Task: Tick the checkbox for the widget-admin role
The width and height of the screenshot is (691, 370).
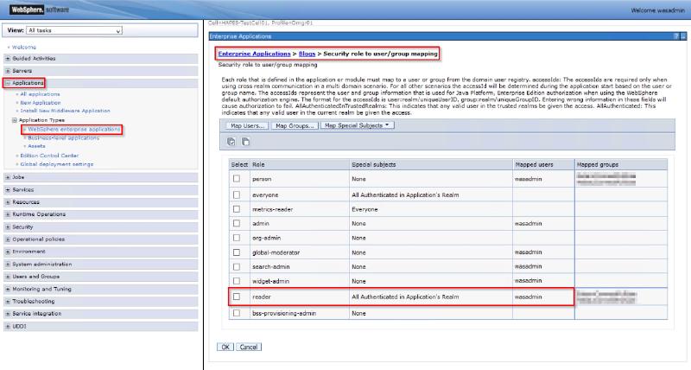Action: [x=237, y=281]
